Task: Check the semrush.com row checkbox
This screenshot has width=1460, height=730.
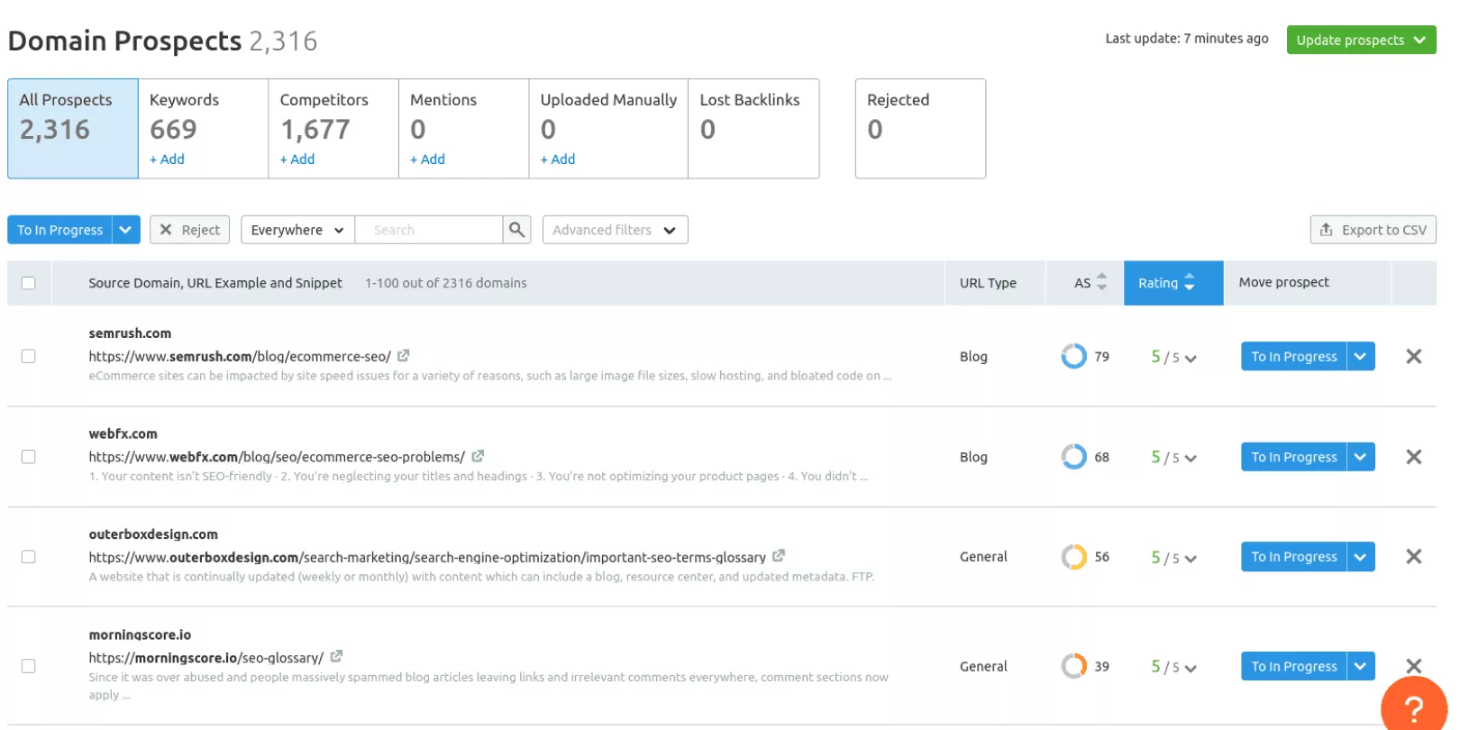Action: tap(29, 356)
